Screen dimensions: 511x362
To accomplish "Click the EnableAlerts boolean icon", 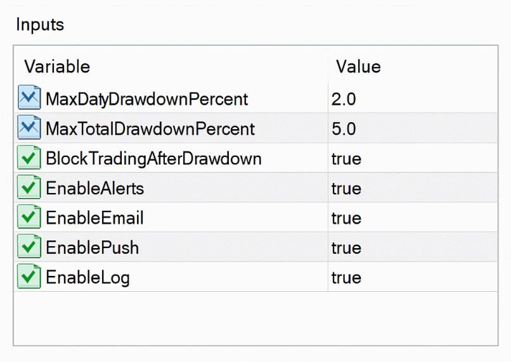I will pyautogui.click(x=29, y=188).
